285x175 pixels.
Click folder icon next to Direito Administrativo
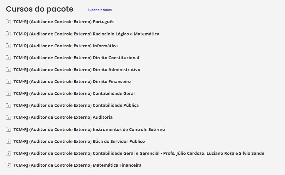[x=8, y=70]
